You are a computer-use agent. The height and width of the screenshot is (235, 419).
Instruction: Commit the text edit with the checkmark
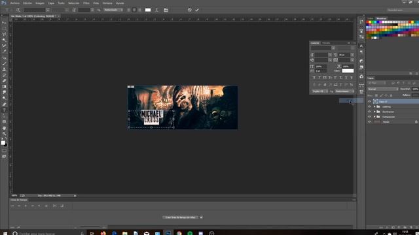pos(197,10)
